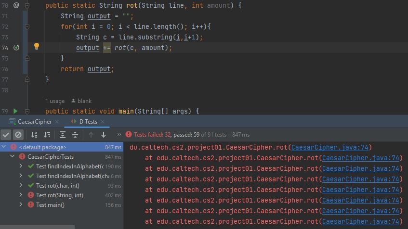
Task: Collapse the rot method fold marker on line 70
Action: 27,5
